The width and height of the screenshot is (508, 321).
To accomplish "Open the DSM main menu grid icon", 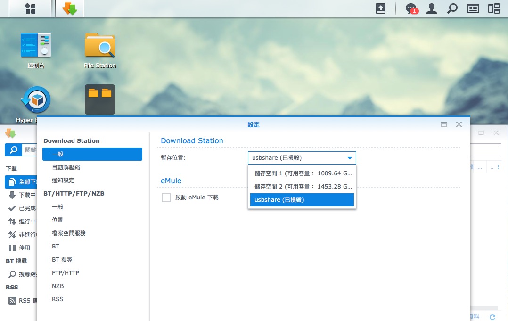I will pyautogui.click(x=30, y=8).
